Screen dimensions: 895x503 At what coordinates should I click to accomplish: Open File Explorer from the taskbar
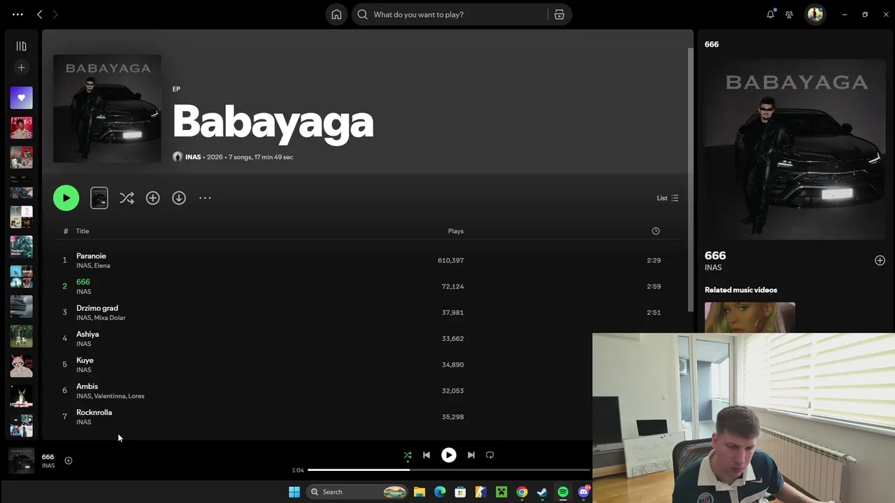coord(420,492)
